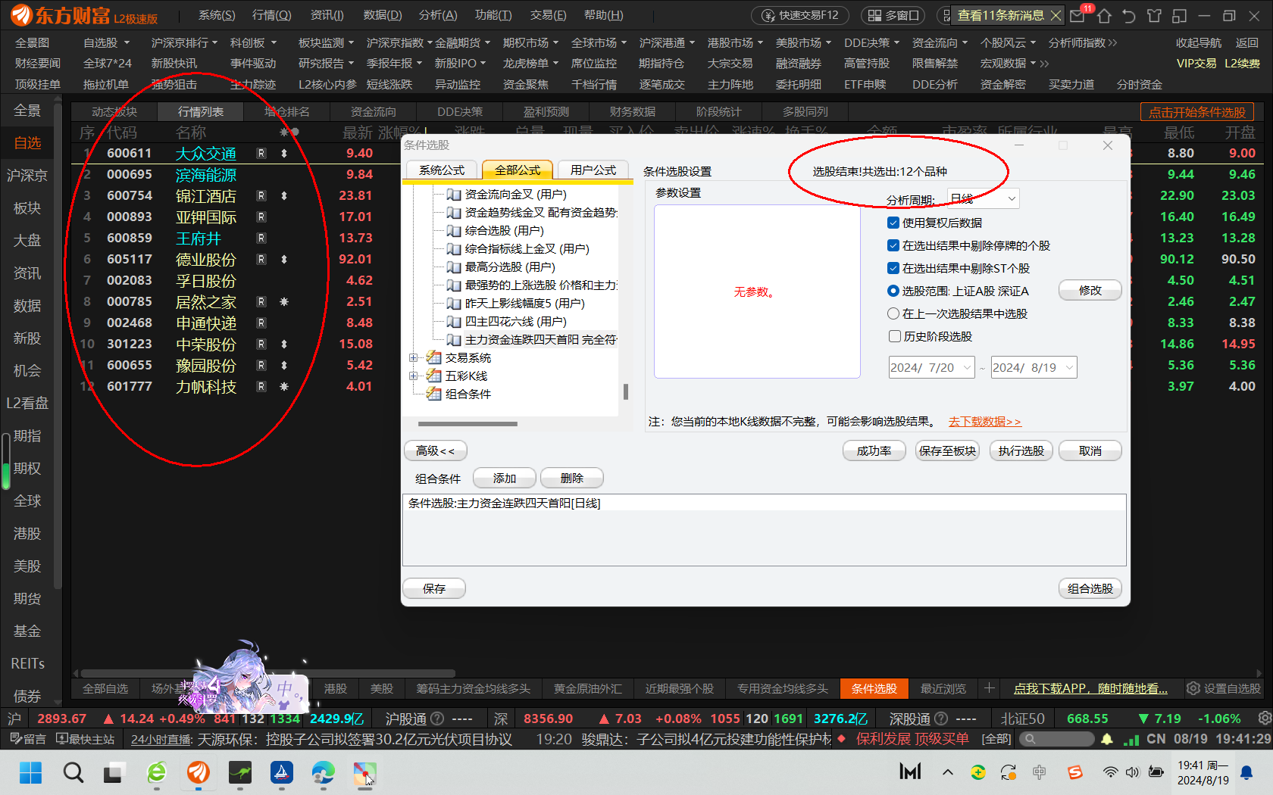Open the green IE-style browser on taskbar
This screenshot has height=795, width=1273.
click(156, 772)
